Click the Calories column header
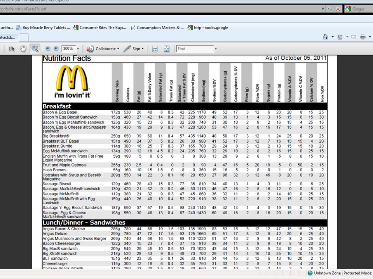This screenshot has height=279, width=373. [128, 95]
